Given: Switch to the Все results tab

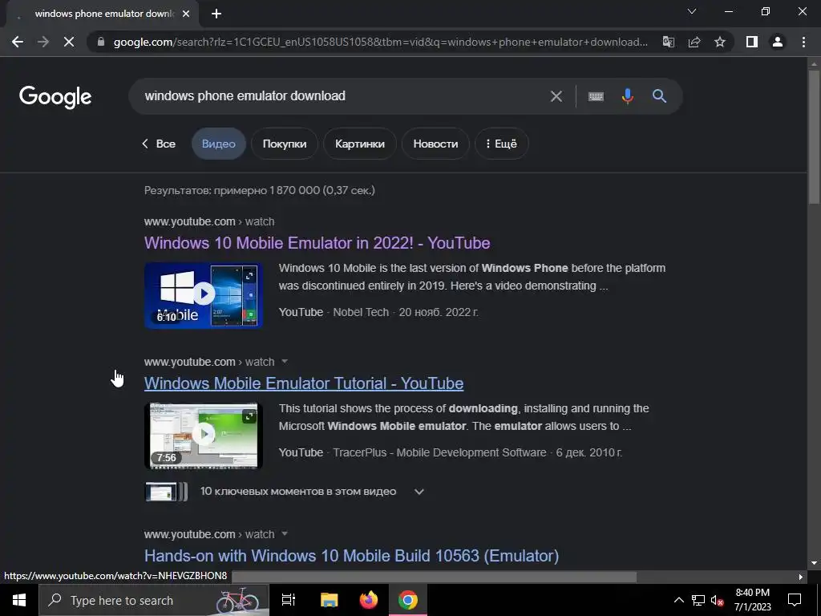Looking at the screenshot, I should click(x=159, y=144).
